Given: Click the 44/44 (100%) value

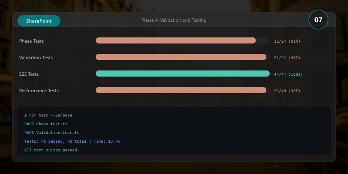Looking at the screenshot, I should click(x=288, y=74).
